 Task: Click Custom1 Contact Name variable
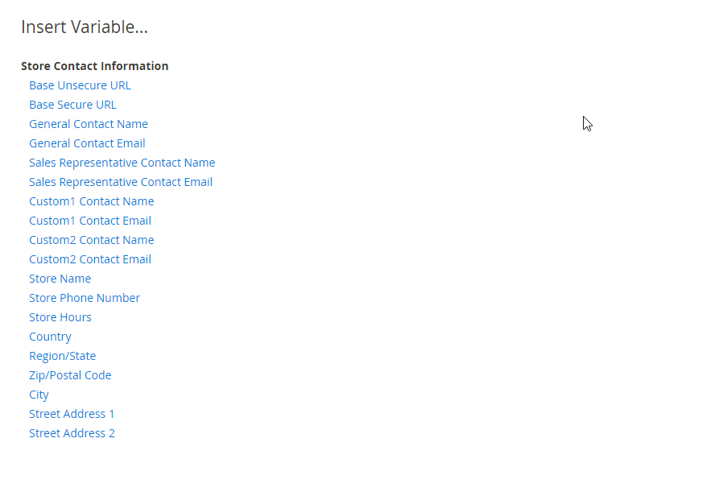91,201
